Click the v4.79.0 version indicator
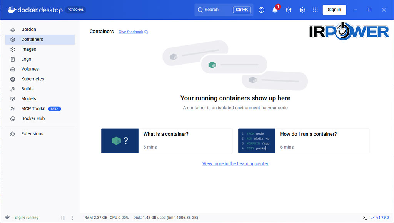 (x=380, y=218)
